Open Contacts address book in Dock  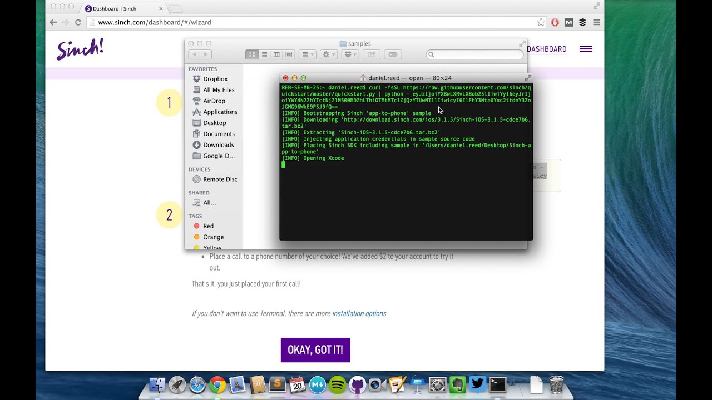[x=258, y=384]
